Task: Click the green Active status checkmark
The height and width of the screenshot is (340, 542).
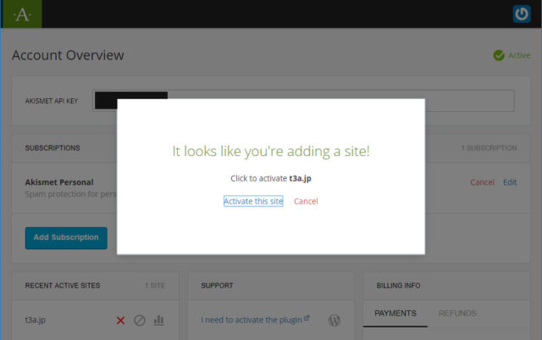Action: pyautogui.click(x=499, y=55)
